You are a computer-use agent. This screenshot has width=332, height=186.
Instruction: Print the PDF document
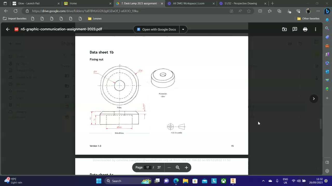pos(305,29)
